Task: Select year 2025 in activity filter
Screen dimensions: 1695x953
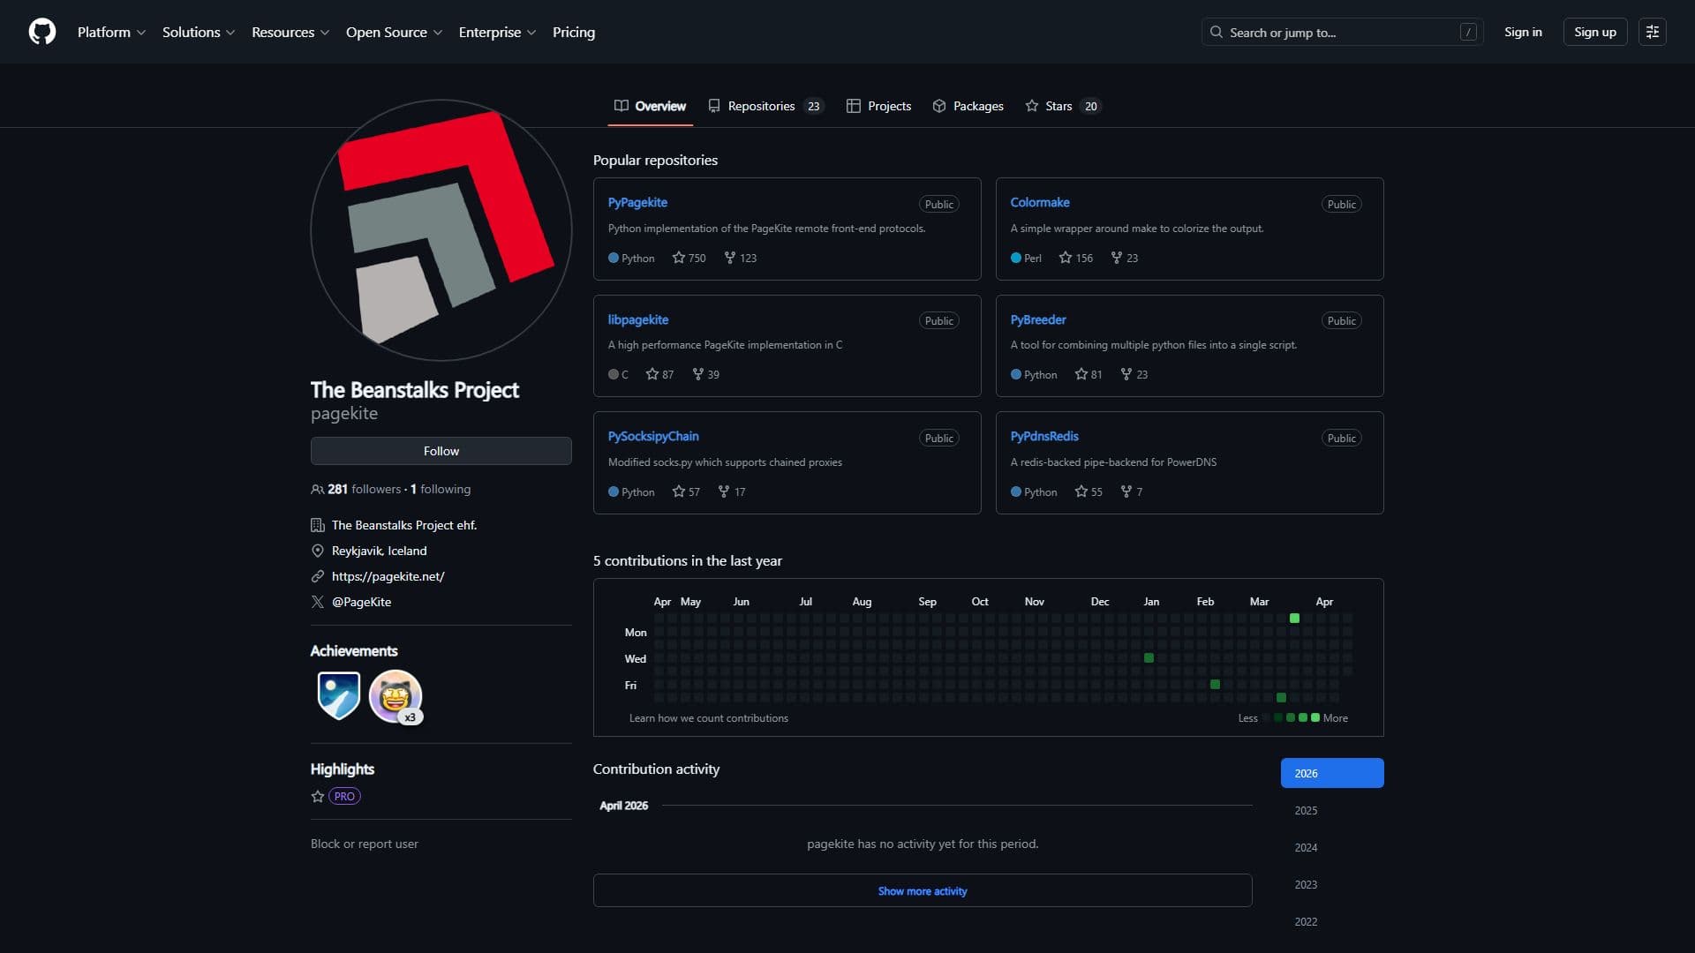Action: (1332, 810)
